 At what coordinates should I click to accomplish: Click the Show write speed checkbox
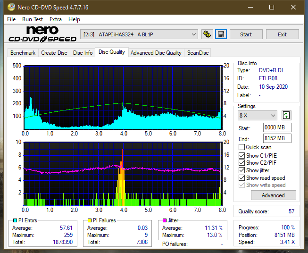(241, 185)
